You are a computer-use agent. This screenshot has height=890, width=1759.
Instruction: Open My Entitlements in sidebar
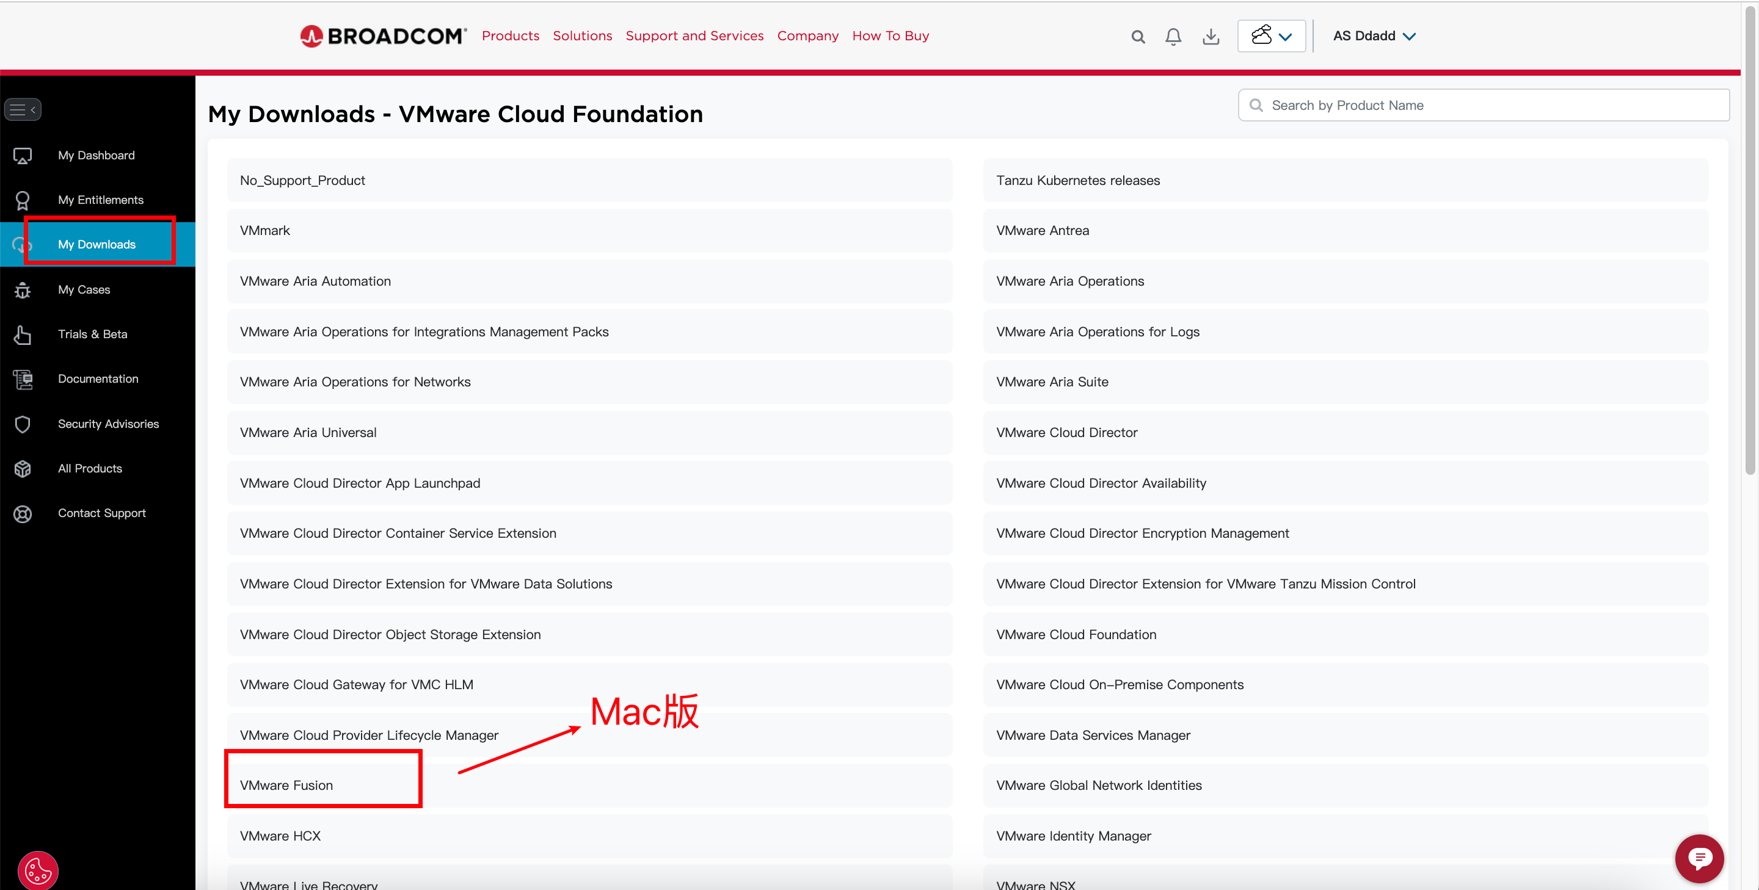coord(100,200)
